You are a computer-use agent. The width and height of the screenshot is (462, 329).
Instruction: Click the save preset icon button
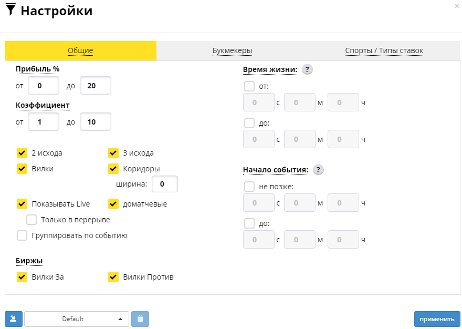pos(14,319)
